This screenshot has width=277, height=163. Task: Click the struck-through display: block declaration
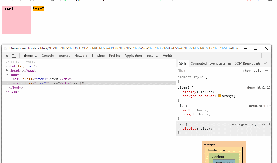coord(197,129)
